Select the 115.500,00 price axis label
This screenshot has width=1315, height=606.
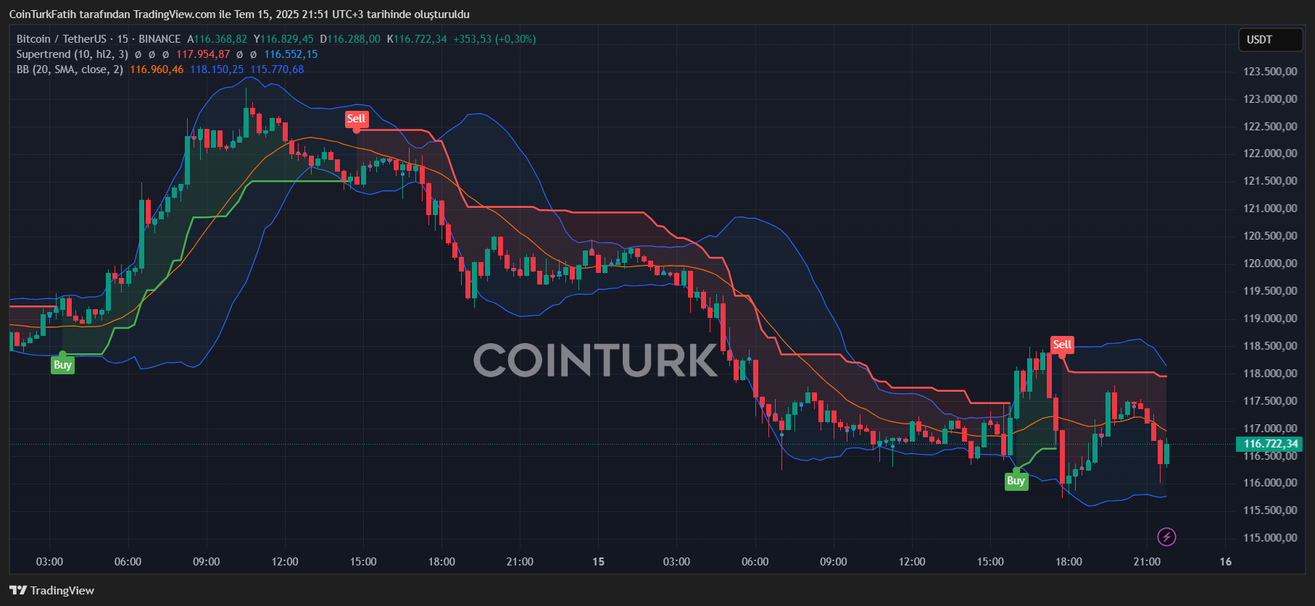click(x=1270, y=510)
